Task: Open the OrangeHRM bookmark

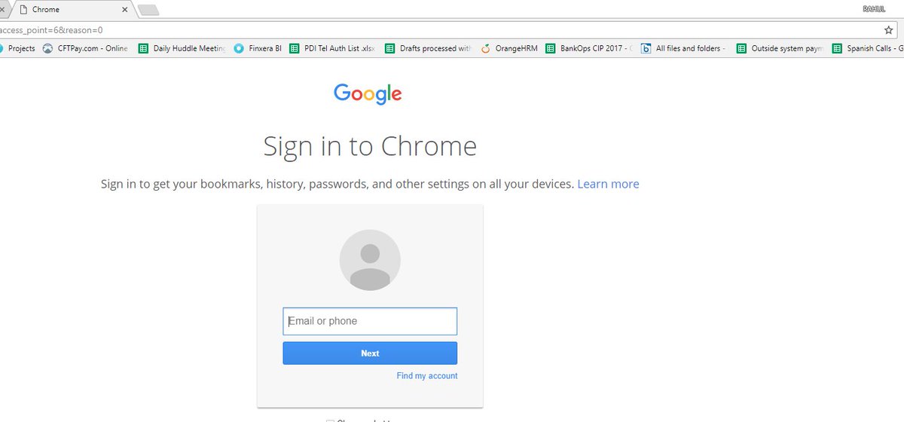Action: [509, 48]
